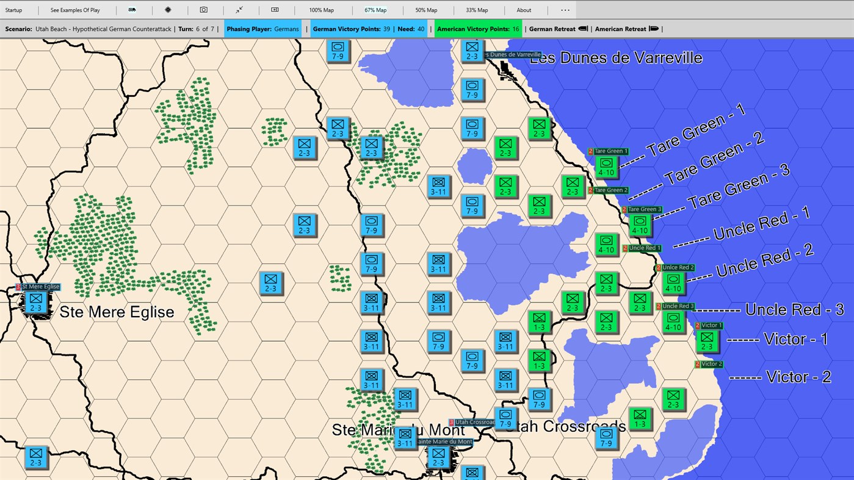Viewport: 854px width, 480px height.
Task: Click the small Utah Crossroads objective label
Action: click(x=472, y=422)
